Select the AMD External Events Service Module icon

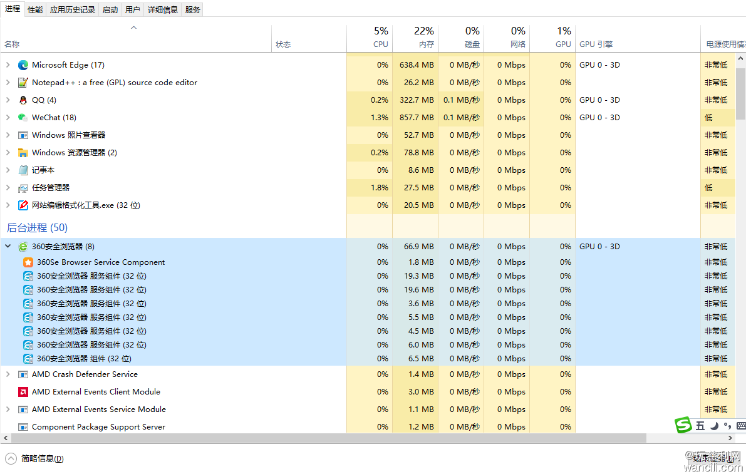(23, 410)
